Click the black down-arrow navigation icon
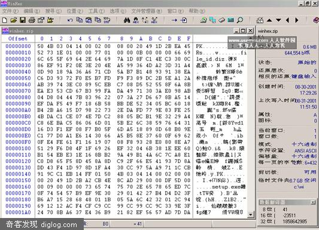Screen dimensions: 319x230 [278, 20]
